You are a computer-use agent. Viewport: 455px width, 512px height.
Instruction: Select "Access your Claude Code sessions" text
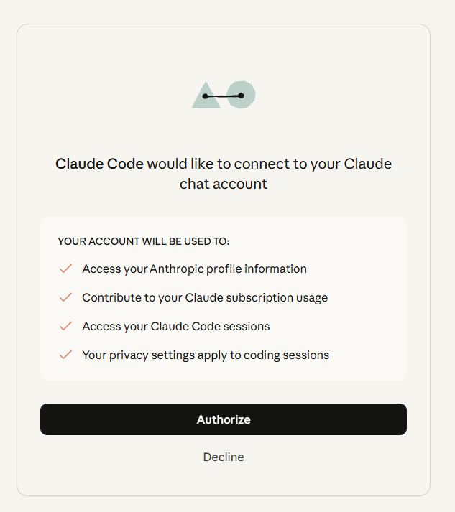176,326
